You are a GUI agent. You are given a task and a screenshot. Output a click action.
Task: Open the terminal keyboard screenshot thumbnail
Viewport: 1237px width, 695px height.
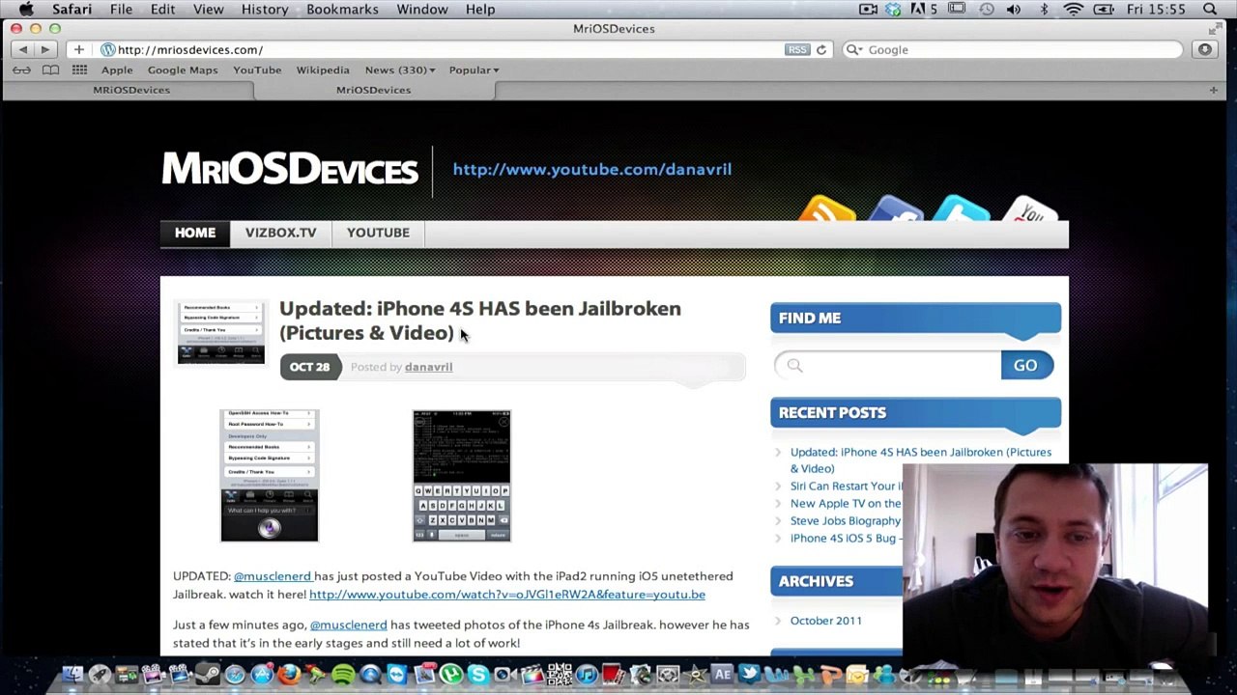[x=462, y=476]
